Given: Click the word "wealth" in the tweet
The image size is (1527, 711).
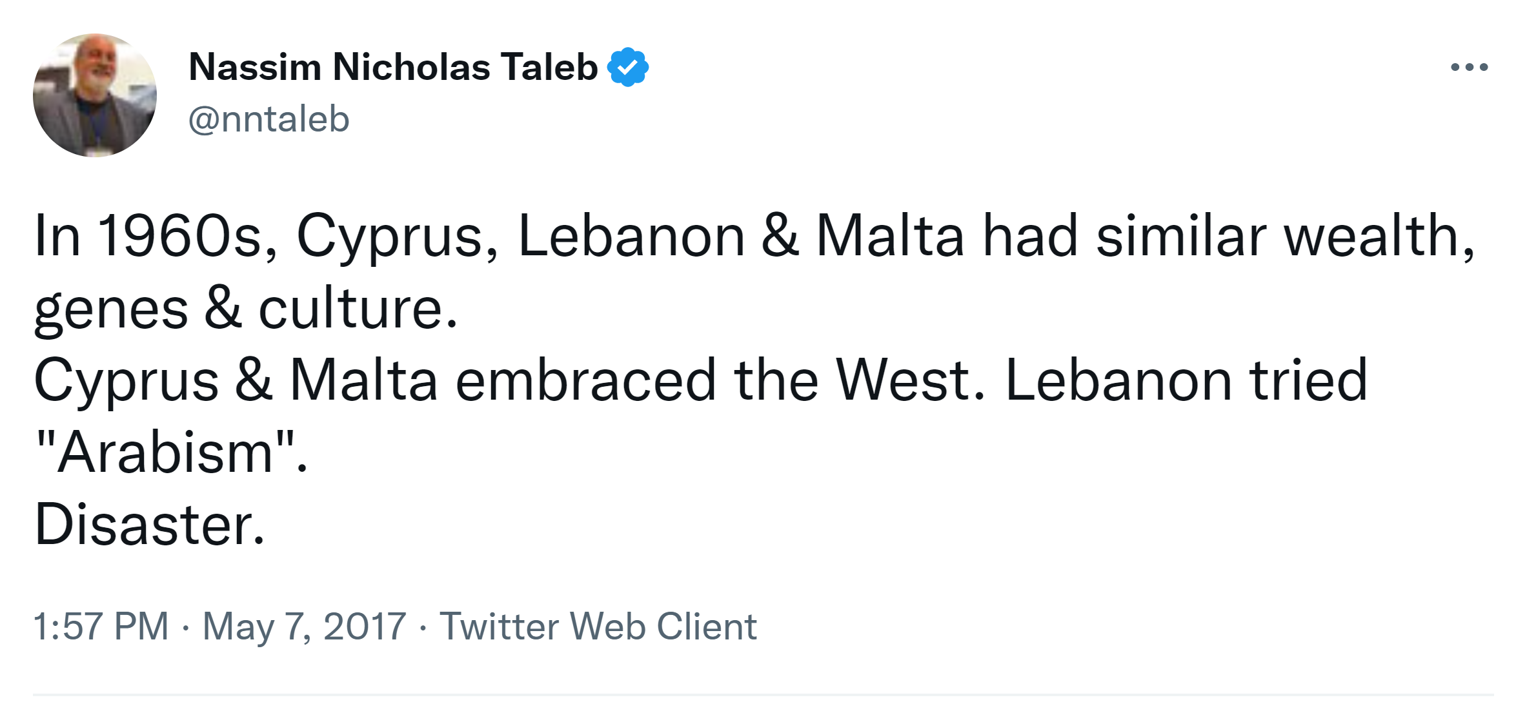Looking at the screenshot, I should click(1375, 236).
